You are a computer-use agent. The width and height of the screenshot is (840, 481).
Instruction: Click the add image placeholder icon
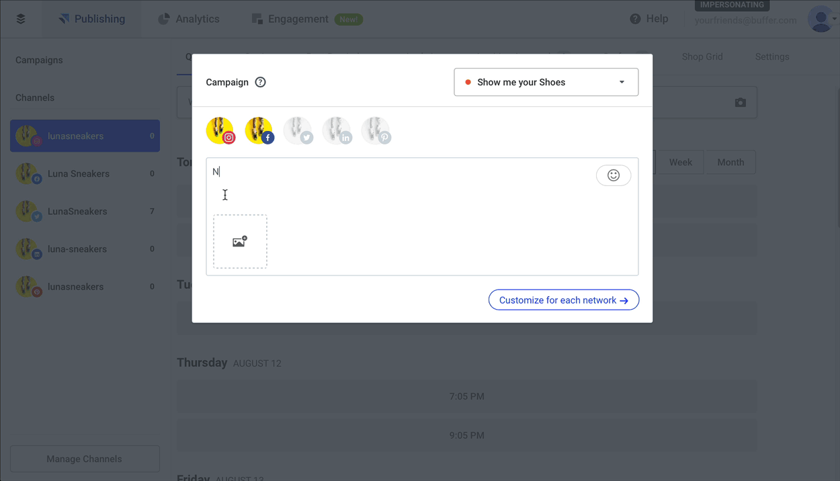coord(240,242)
